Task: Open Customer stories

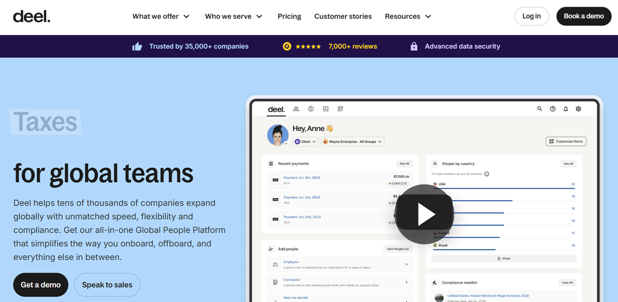Action: (343, 17)
